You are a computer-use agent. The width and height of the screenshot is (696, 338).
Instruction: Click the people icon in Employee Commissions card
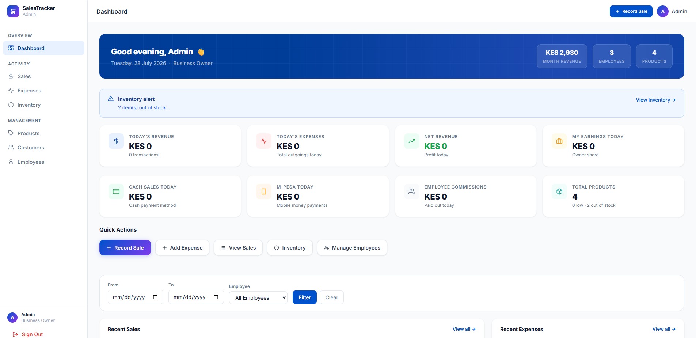411,191
